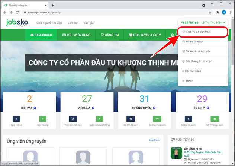Viewport: 235px width, 166px height.
Task: Bookmark page with star icon
Action: pyautogui.click(x=210, y=12)
